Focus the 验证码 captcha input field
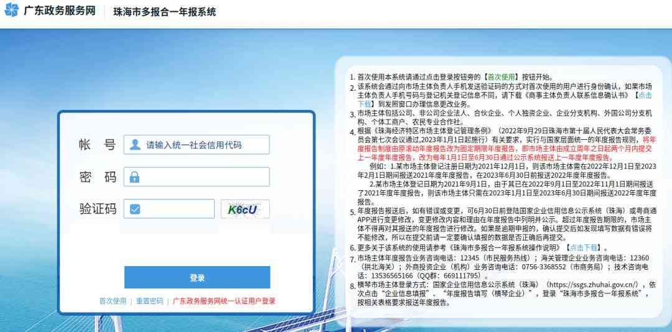The width and height of the screenshot is (672, 332). point(169,209)
